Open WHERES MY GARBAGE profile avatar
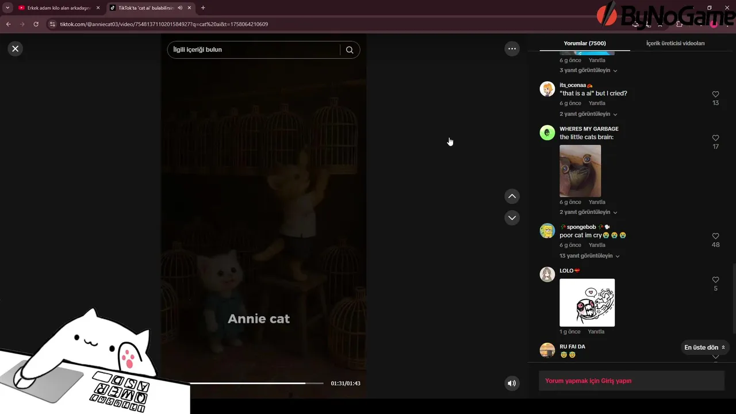Image resolution: width=736 pixels, height=414 pixels. [x=547, y=133]
